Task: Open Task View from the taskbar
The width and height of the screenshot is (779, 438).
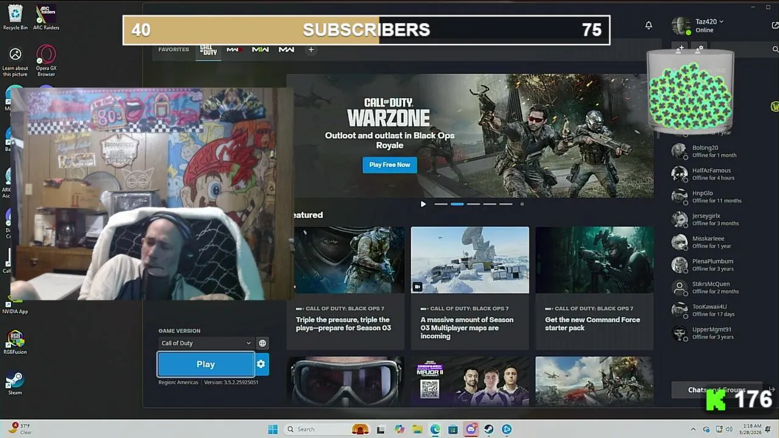Action: 381,429
